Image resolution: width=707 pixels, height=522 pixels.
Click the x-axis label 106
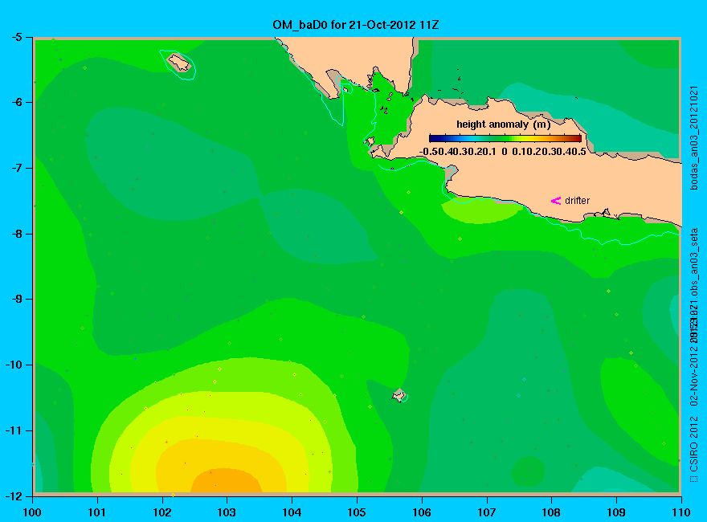click(x=422, y=512)
